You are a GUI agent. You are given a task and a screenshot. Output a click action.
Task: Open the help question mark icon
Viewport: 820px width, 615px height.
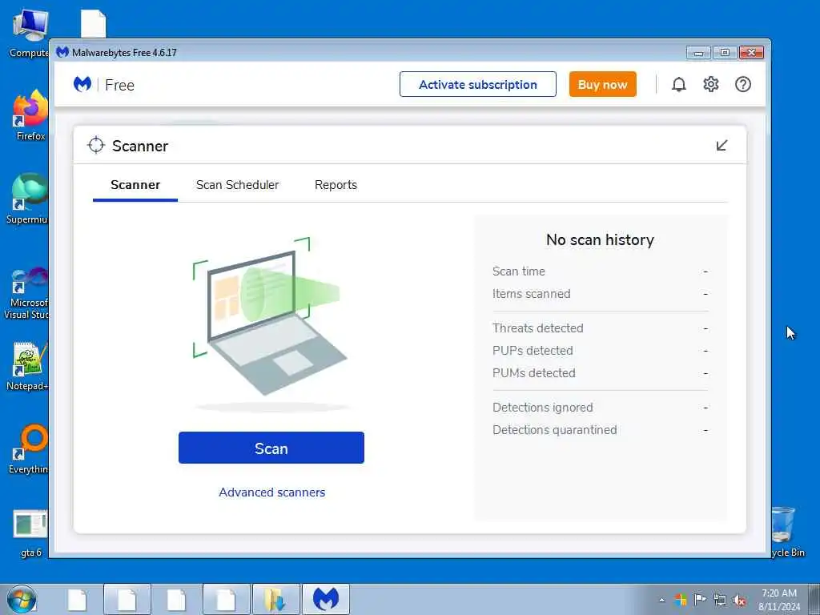742,84
